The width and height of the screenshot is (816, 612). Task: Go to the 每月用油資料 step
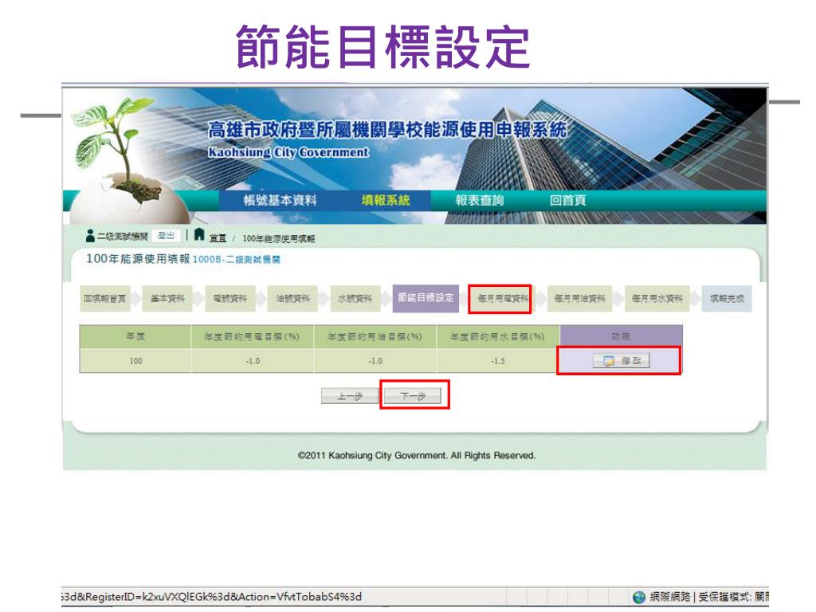point(580,299)
